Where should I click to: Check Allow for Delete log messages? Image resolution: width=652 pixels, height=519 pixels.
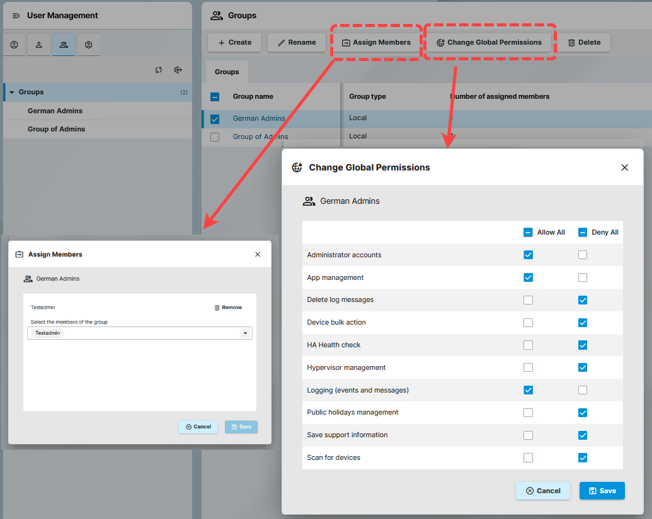pos(528,300)
